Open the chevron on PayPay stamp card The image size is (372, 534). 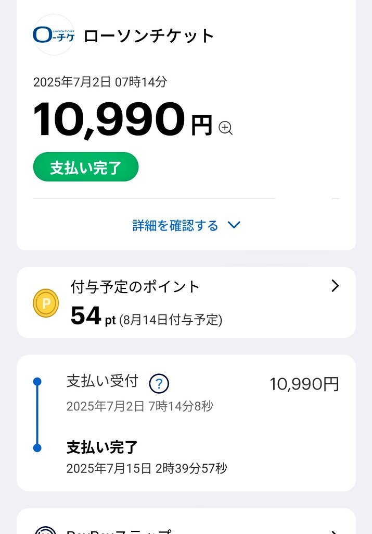coord(335,531)
